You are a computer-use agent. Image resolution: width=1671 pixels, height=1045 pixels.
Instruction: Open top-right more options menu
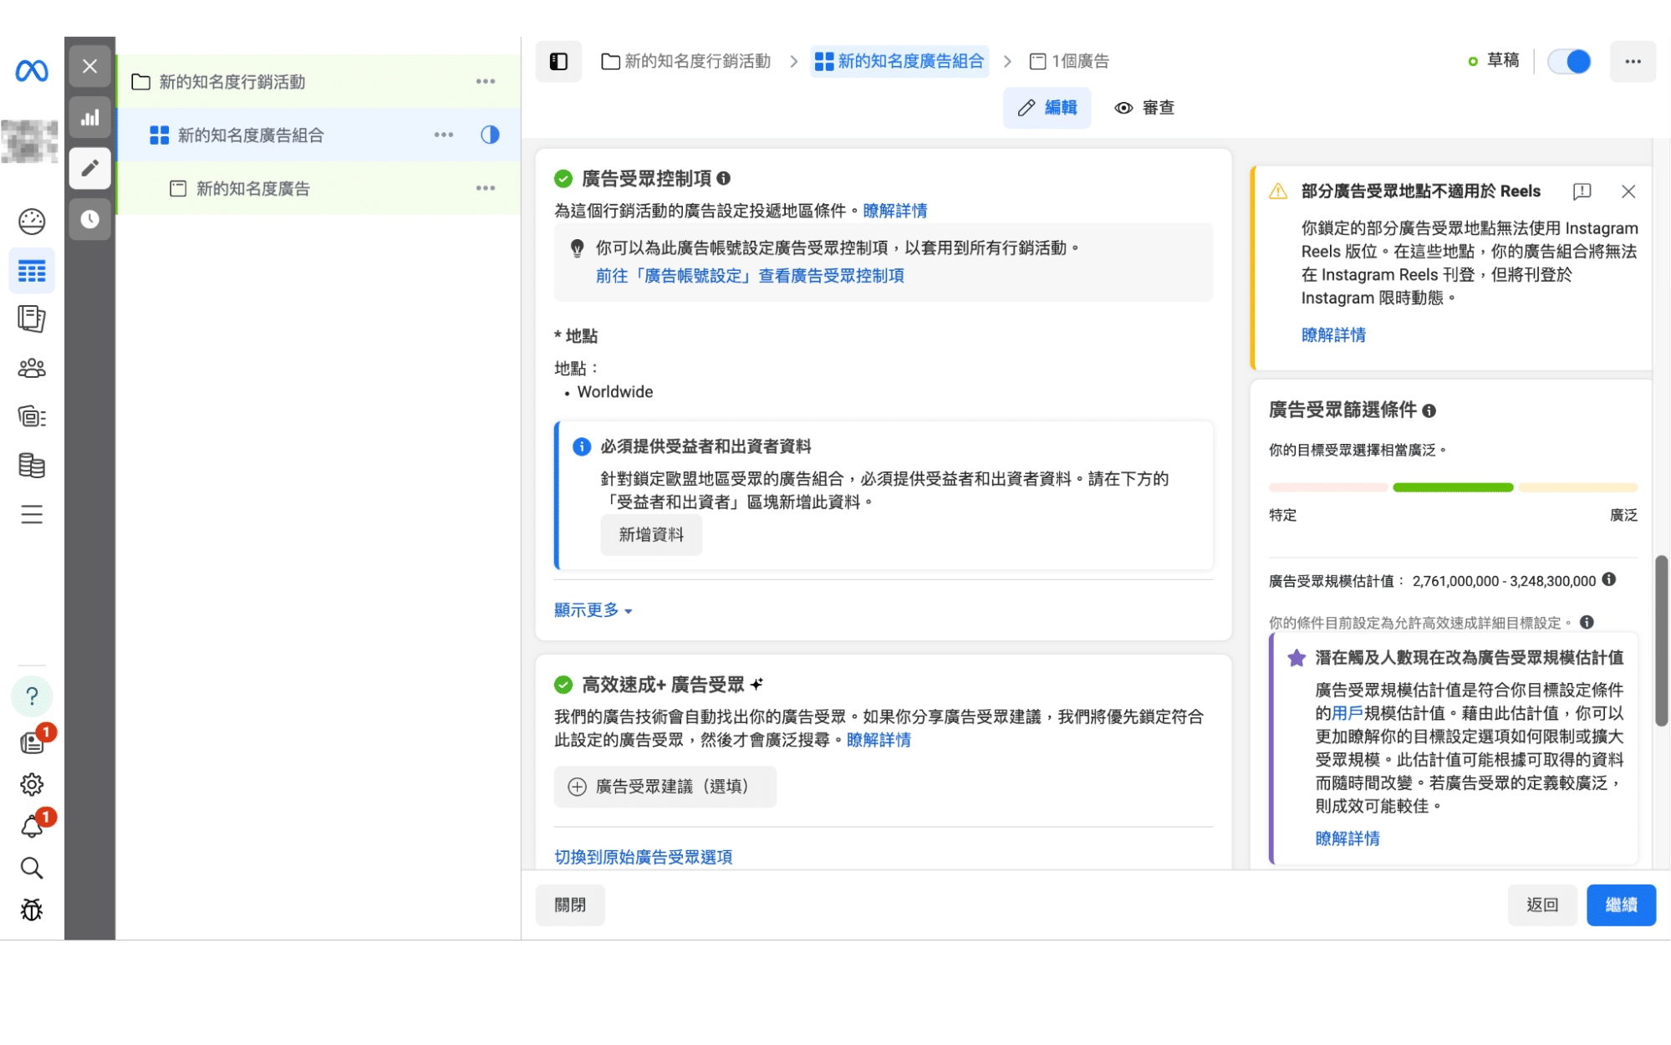[1632, 61]
